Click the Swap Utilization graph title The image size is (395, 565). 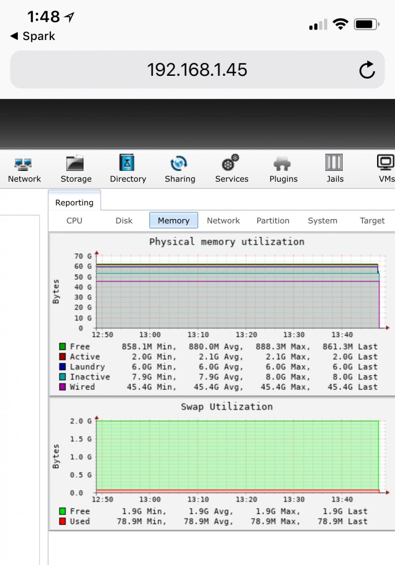point(227,406)
